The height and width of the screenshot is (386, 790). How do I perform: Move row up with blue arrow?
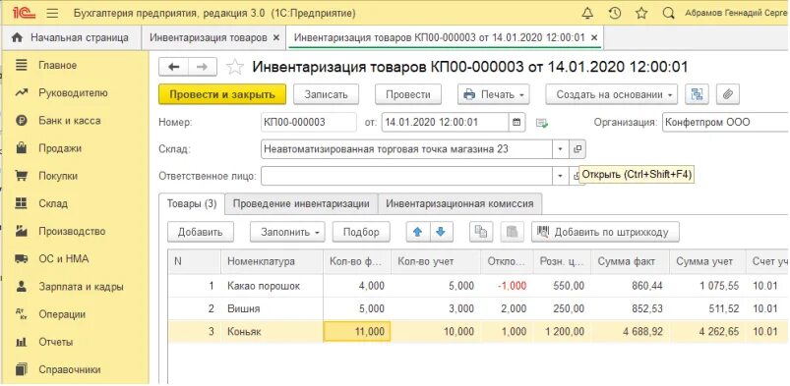[417, 232]
